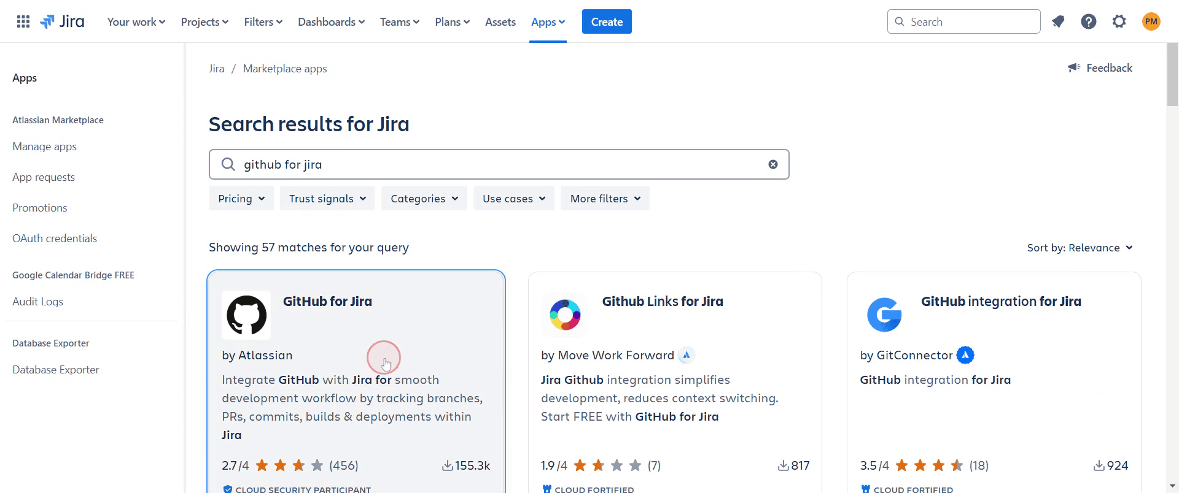
Task: Click the GitHub for Jira octocat logo
Action: point(246,315)
